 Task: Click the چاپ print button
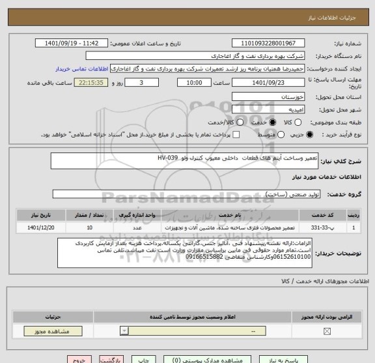pos(143,360)
